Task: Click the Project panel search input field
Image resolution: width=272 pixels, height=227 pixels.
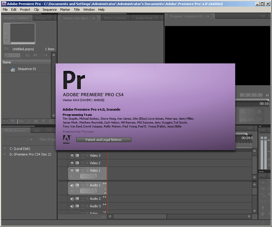Action: (x=12, y=55)
